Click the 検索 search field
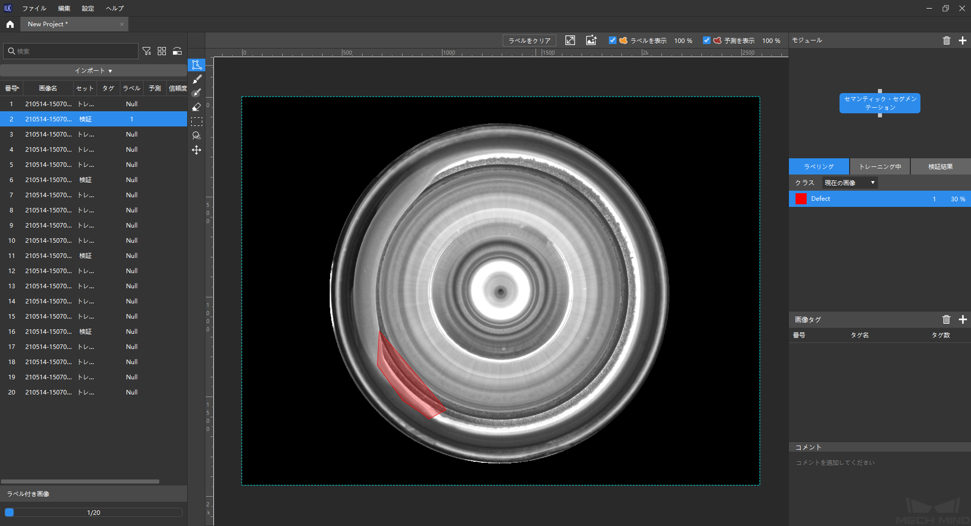Image resolution: width=971 pixels, height=526 pixels. coord(71,51)
